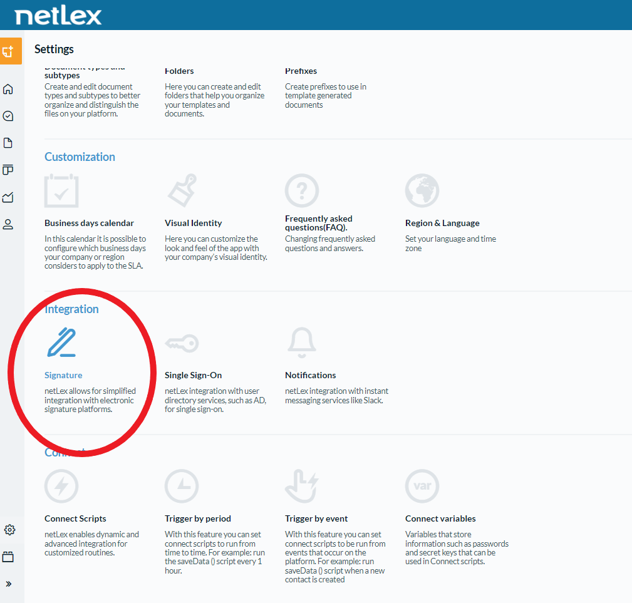Click 'netLex integration with user directory' description

pos(215,400)
